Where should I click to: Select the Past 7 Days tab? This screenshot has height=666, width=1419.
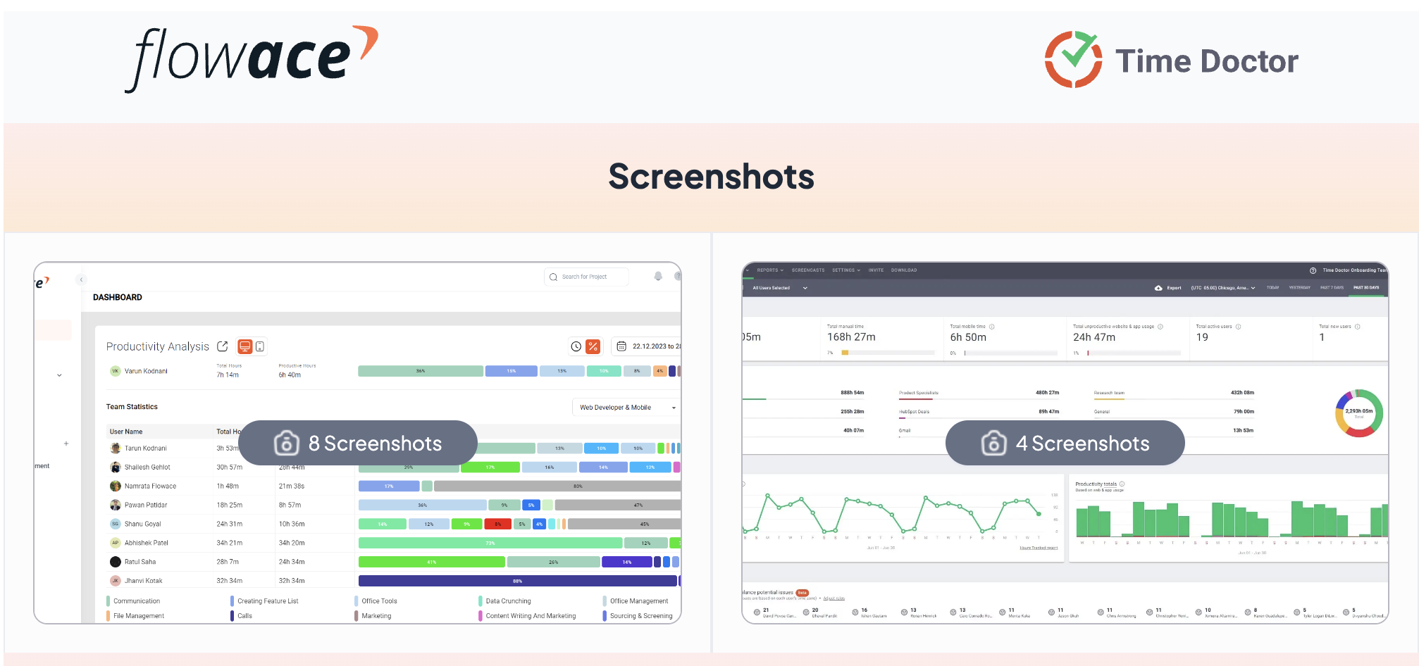tap(1332, 288)
